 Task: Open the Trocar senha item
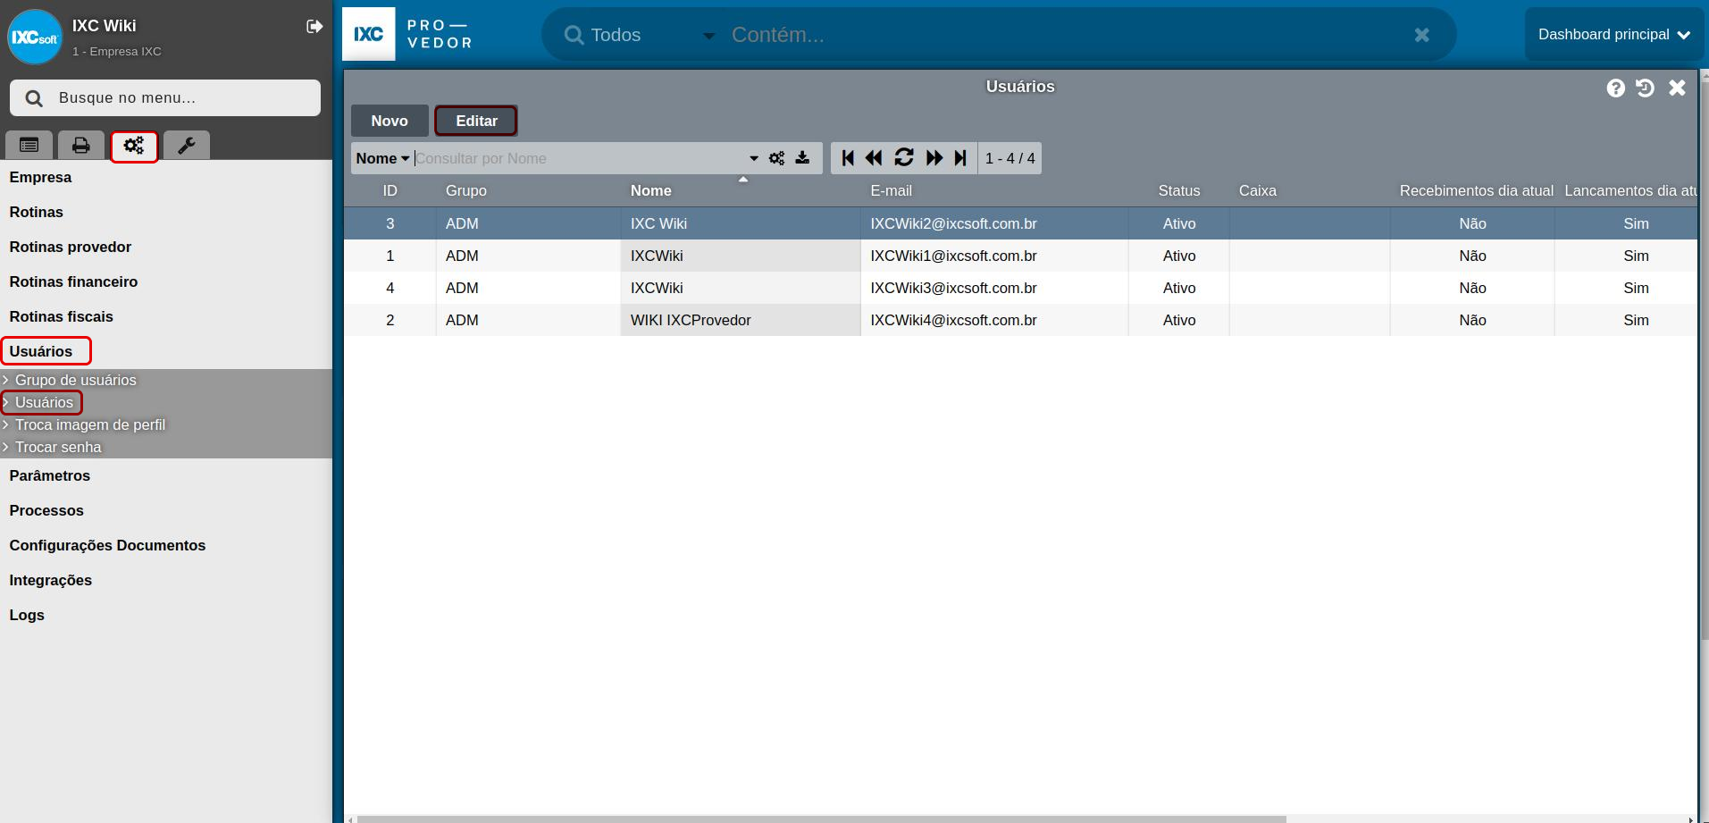coord(58,447)
